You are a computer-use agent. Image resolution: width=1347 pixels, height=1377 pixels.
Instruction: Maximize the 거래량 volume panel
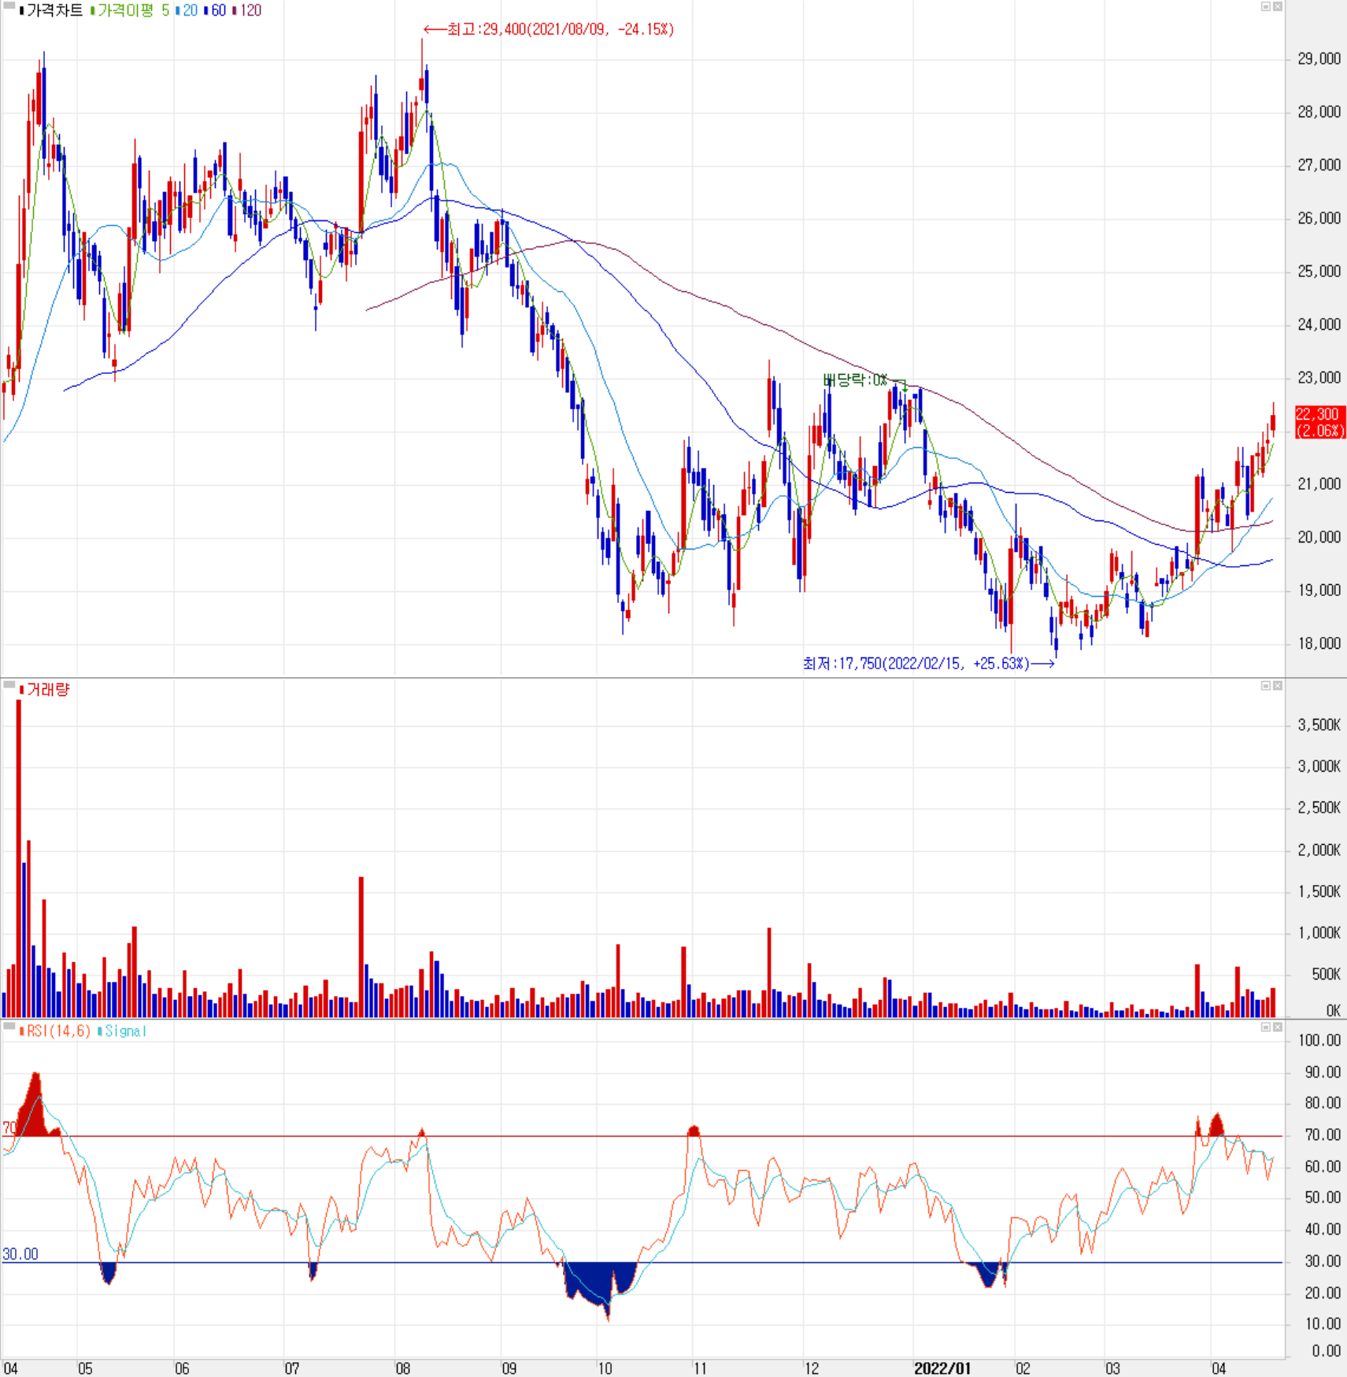click(x=1266, y=686)
